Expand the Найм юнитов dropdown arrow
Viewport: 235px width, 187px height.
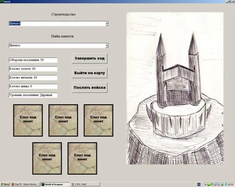[x=107, y=45]
